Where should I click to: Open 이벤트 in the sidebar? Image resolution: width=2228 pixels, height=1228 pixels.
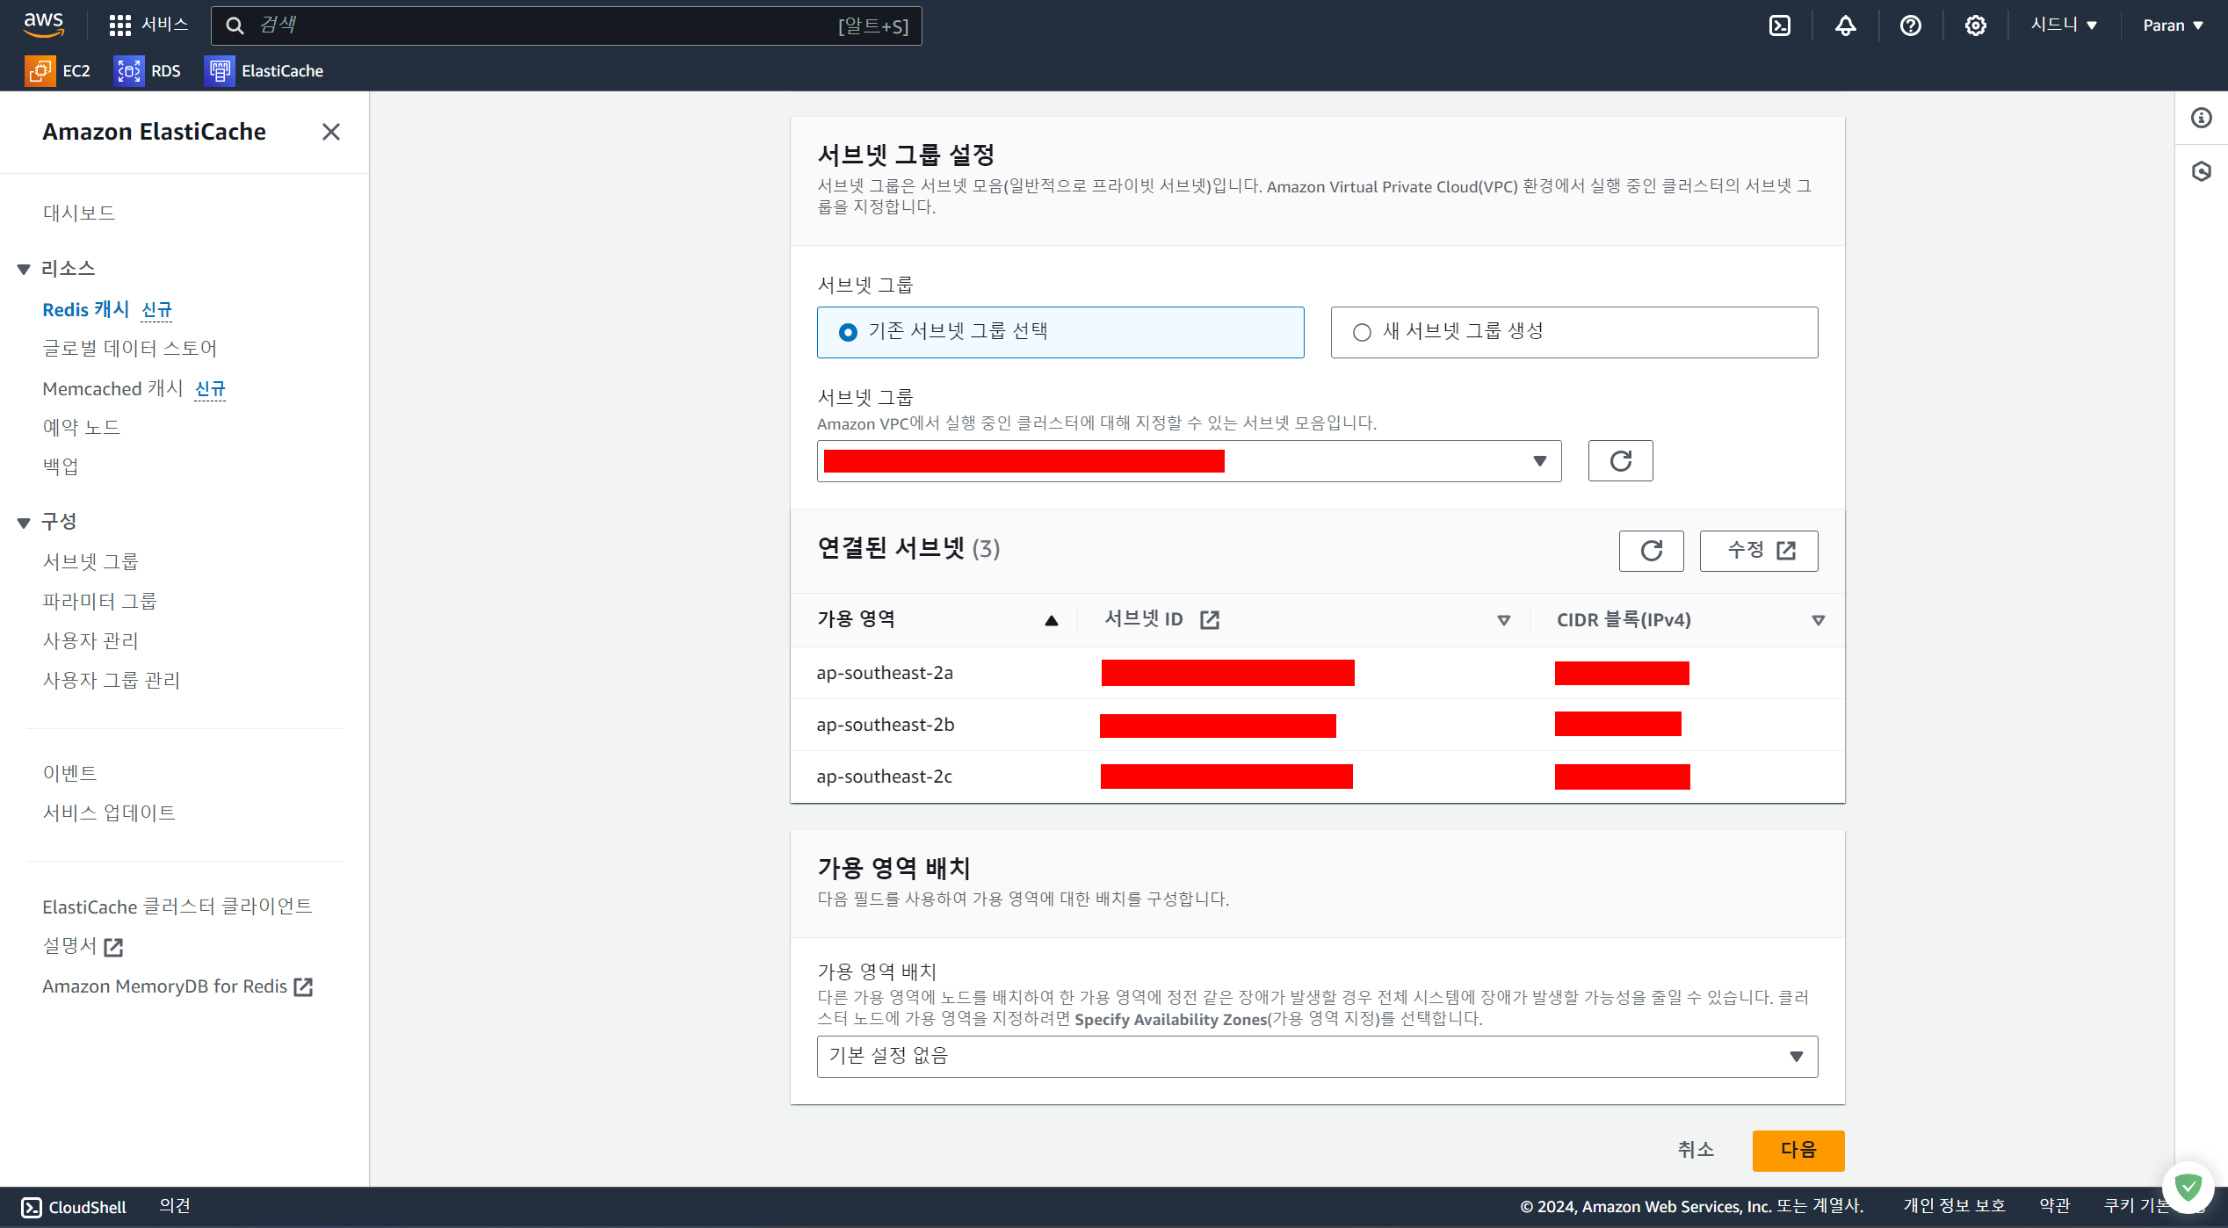tap(70, 774)
